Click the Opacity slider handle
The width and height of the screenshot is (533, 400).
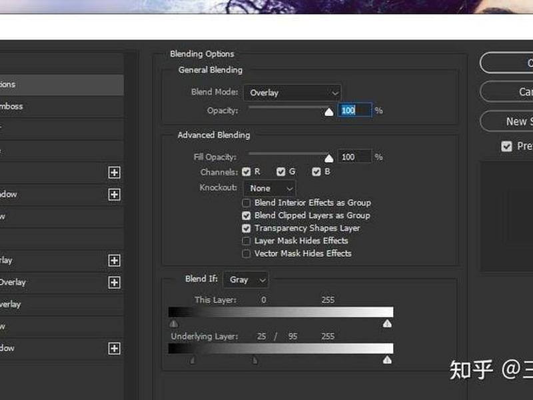pyautogui.click(x=328, y=112)
